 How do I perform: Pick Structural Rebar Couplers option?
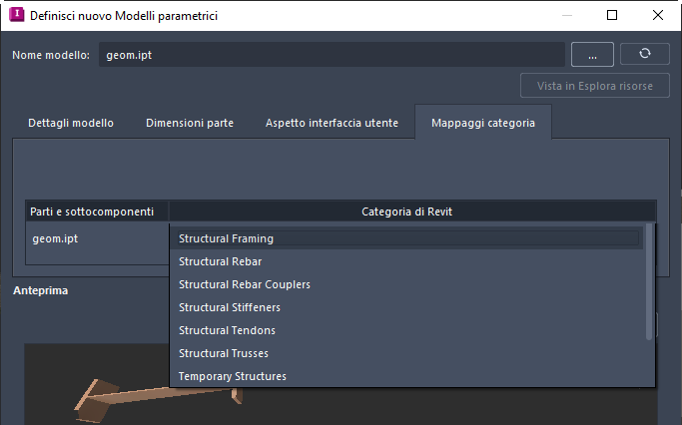point(406,284)
